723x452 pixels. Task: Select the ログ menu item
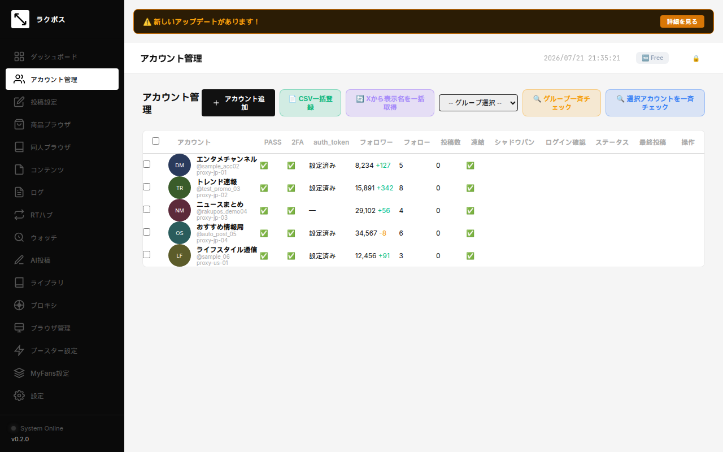pyautogui.click(x=62, y=192)
